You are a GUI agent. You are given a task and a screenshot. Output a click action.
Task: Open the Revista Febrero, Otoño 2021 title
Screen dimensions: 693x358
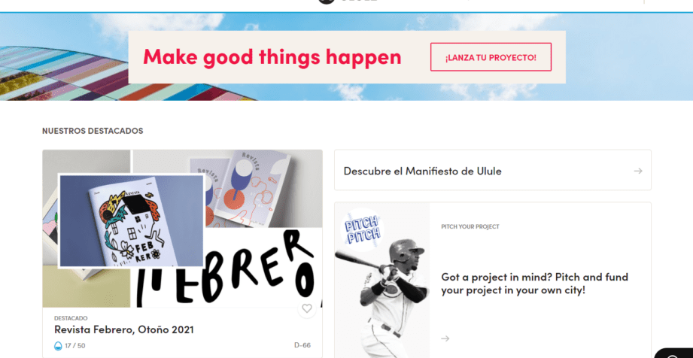coord(123,329)
